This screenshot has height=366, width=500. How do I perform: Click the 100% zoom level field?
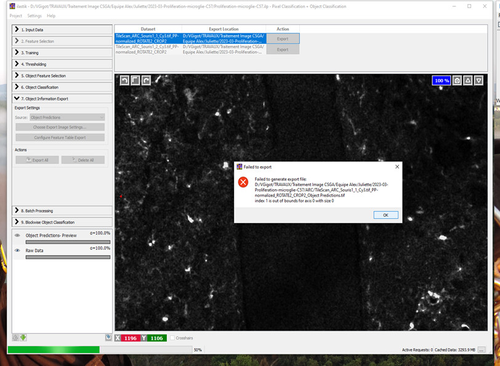coord(441,80)
